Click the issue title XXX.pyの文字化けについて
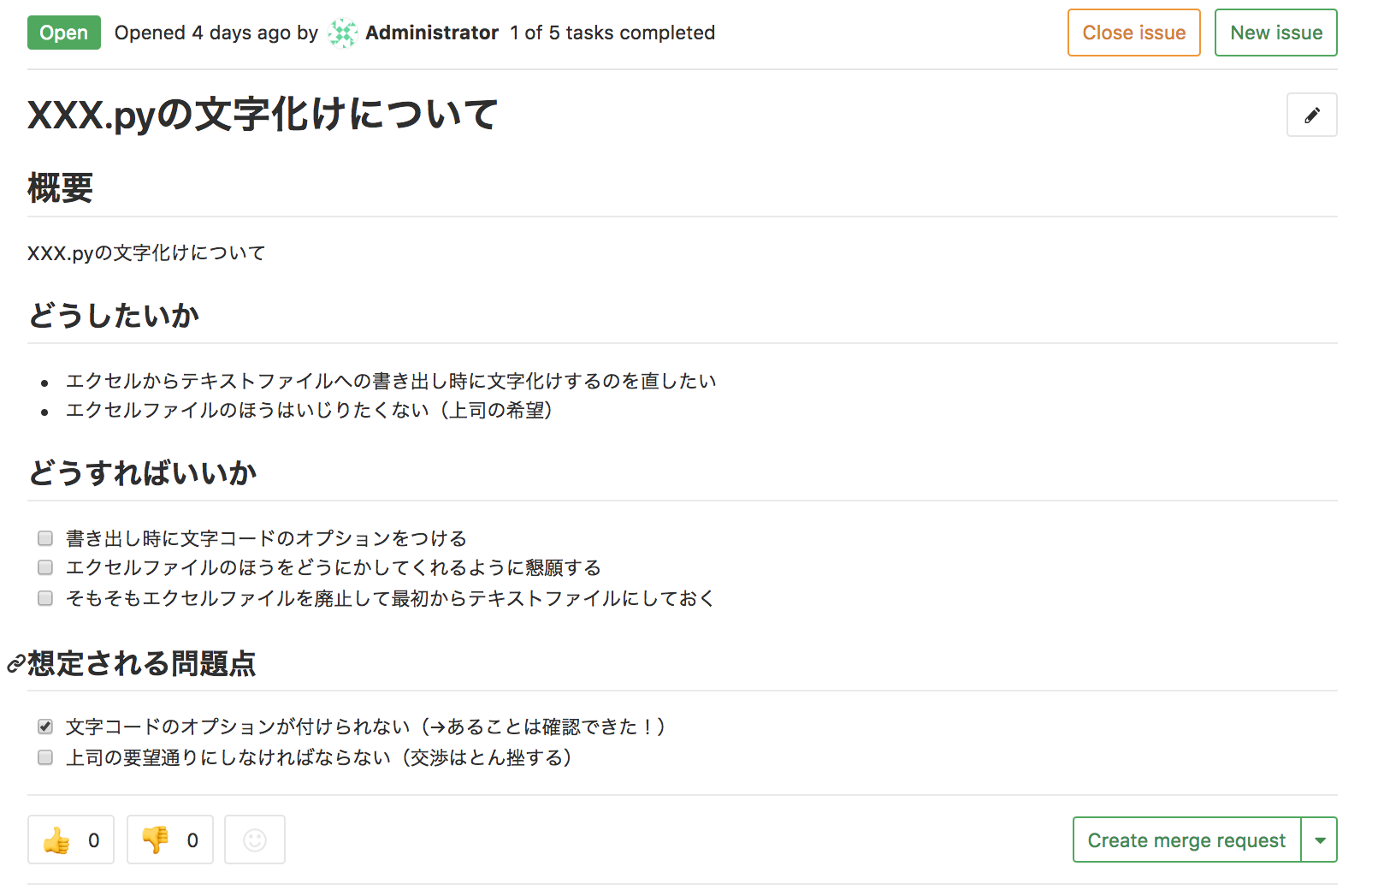 point(263,115)
